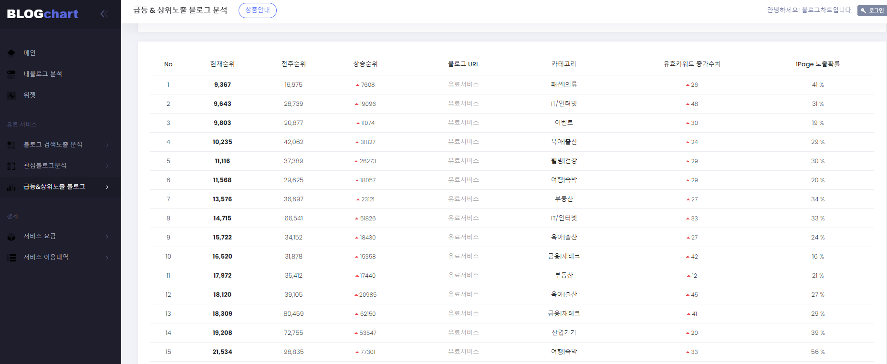Click current rank 21,534
Image resolution: width=887 pixels, height=364 pixels.
222,352
